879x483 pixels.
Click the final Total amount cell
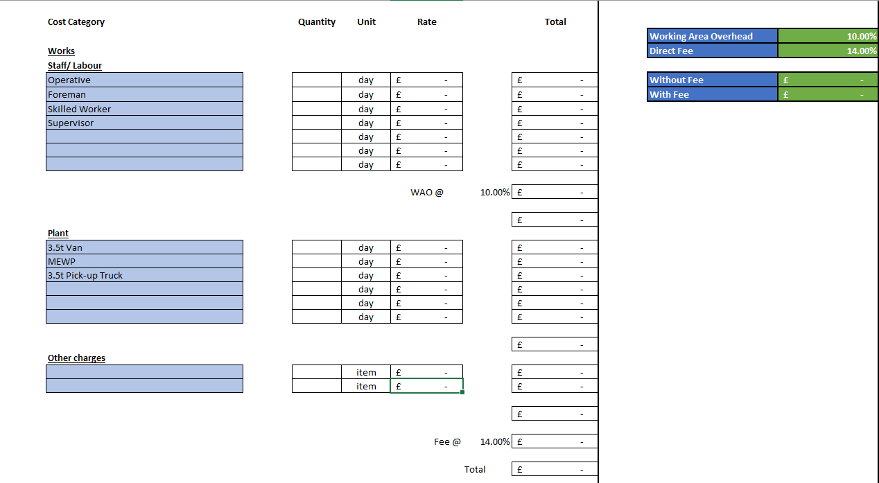pyautogui.click(x=554, y=470)
